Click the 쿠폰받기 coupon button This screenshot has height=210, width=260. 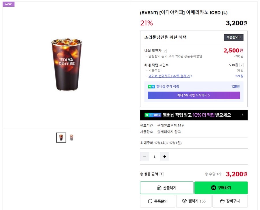click(x=233, y=37)
